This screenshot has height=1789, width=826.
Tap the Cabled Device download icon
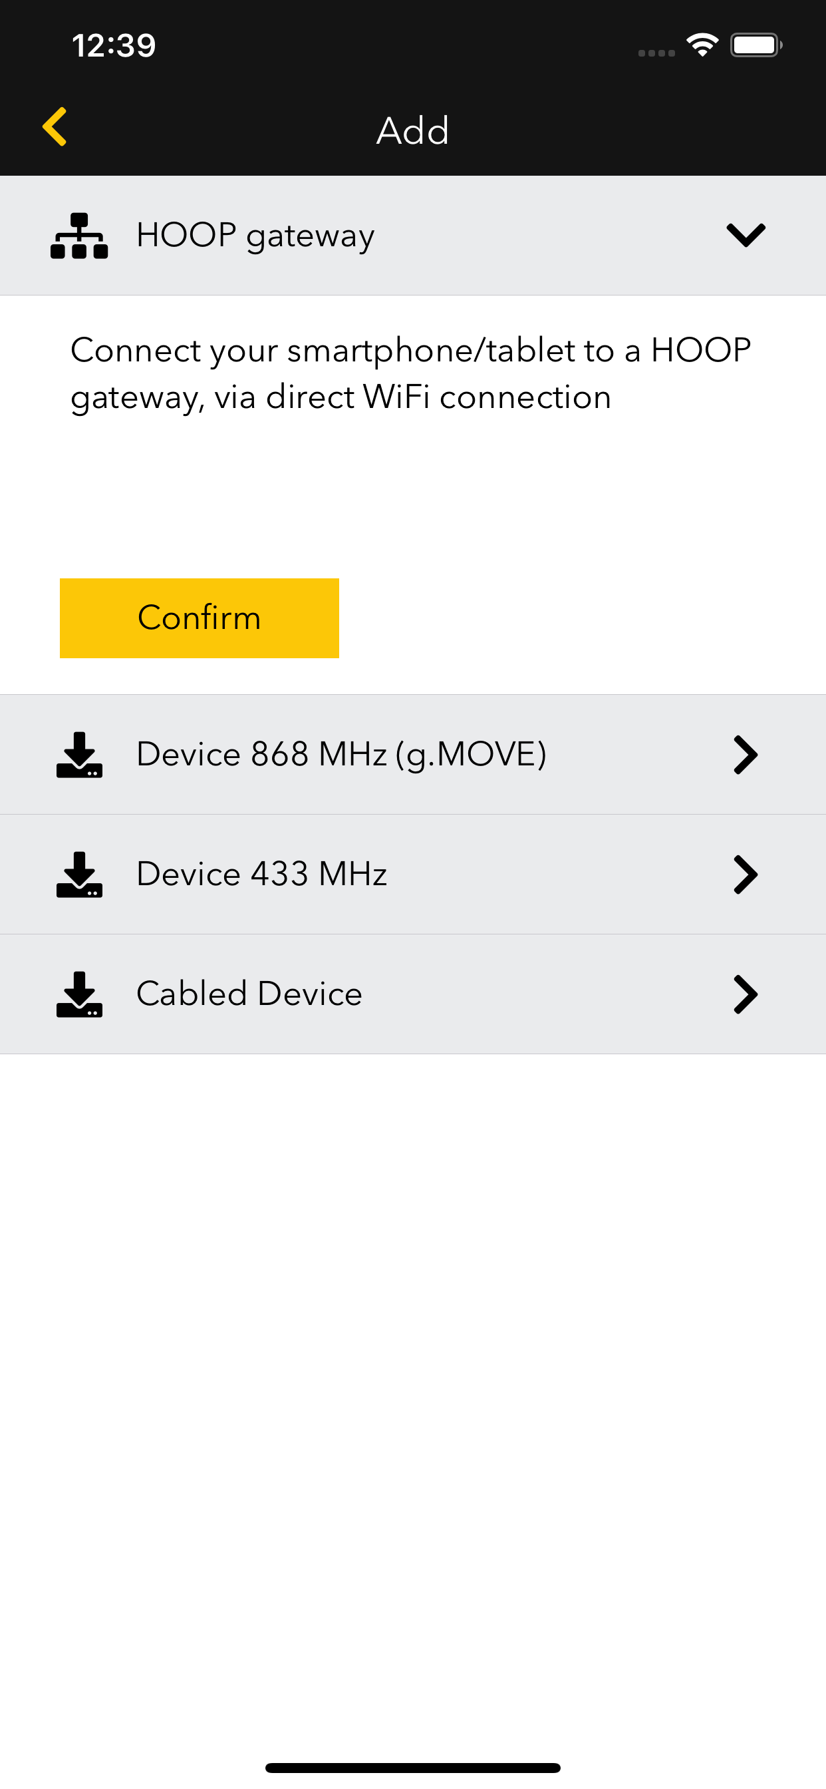[x=79, y=994]
